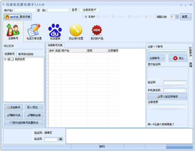Select the vertical 配置 side tab
Image resolution: width=195 pixels, height=151 pixels.
(190, 65)
